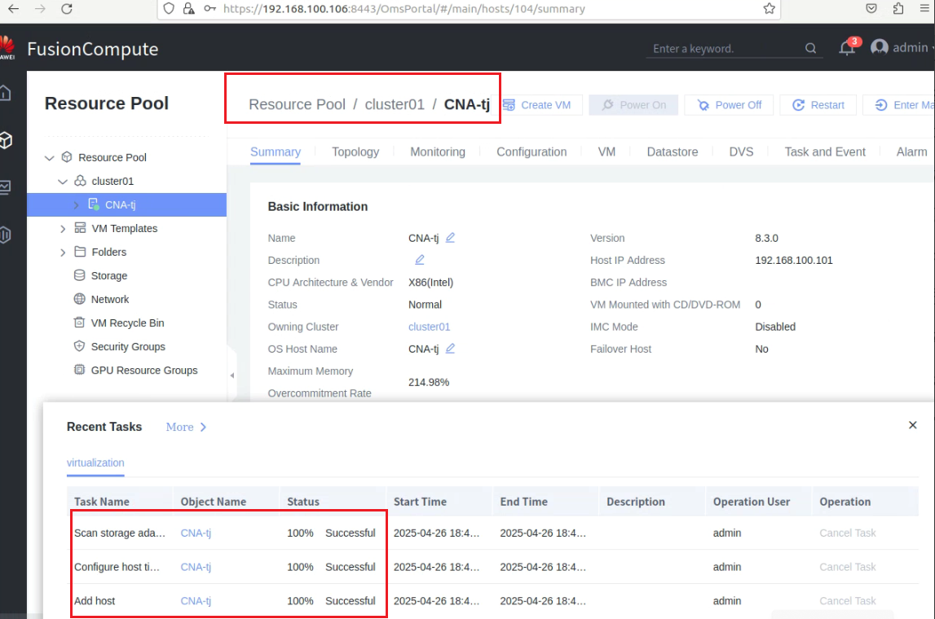Image resolution: width=935 pixels, height=619 pixels.
Task: Click the lock icon in the address bar
Action: (188, 8)
